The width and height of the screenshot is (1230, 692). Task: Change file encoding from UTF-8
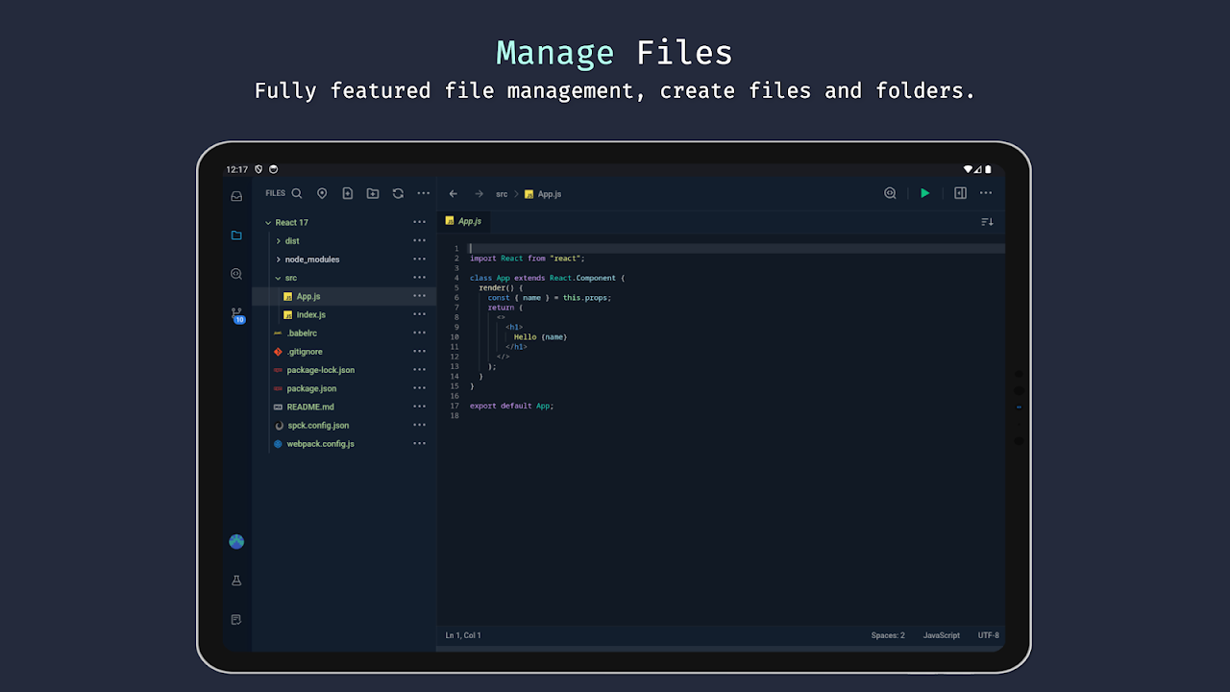coord(989,635)
